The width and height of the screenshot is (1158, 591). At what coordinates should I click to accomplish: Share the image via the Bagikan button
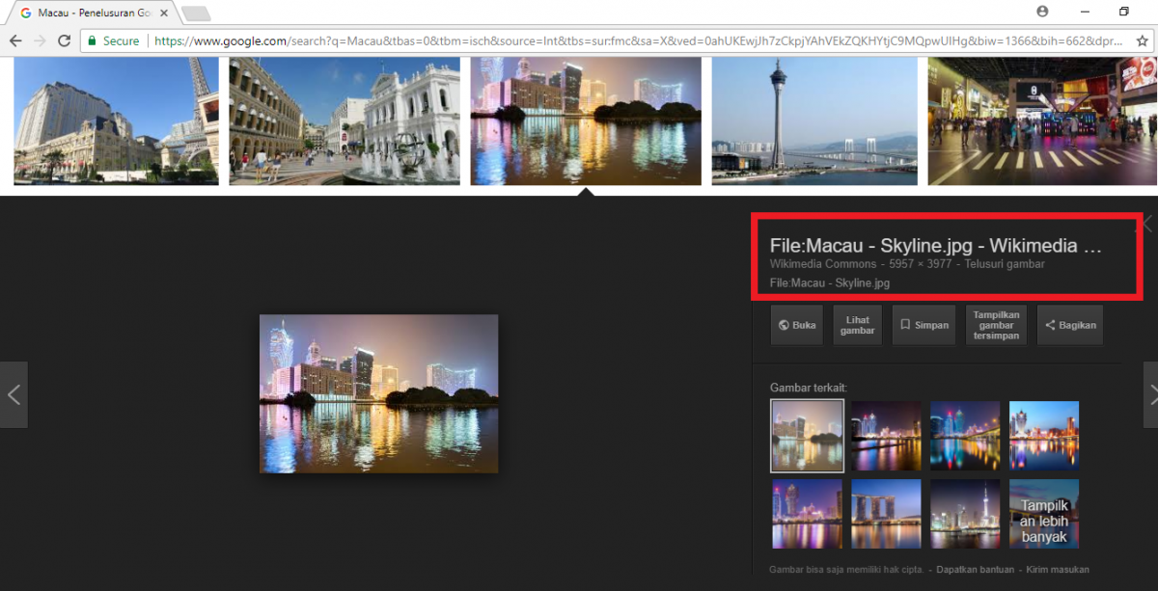[x=1069, y=325]
